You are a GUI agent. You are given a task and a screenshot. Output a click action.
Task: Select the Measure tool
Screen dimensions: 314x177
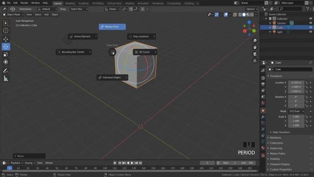6,79
